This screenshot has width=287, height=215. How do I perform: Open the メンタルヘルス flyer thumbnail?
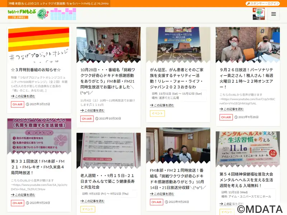(248, 149)
